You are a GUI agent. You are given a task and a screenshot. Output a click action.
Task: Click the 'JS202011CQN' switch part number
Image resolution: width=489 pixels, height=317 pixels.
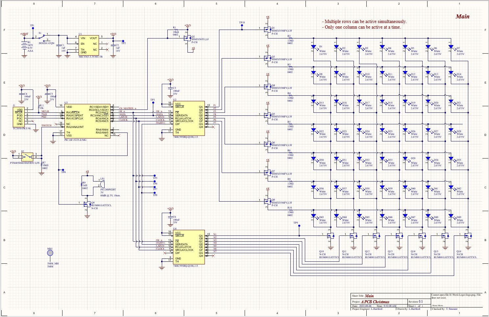tap(47, 43)
